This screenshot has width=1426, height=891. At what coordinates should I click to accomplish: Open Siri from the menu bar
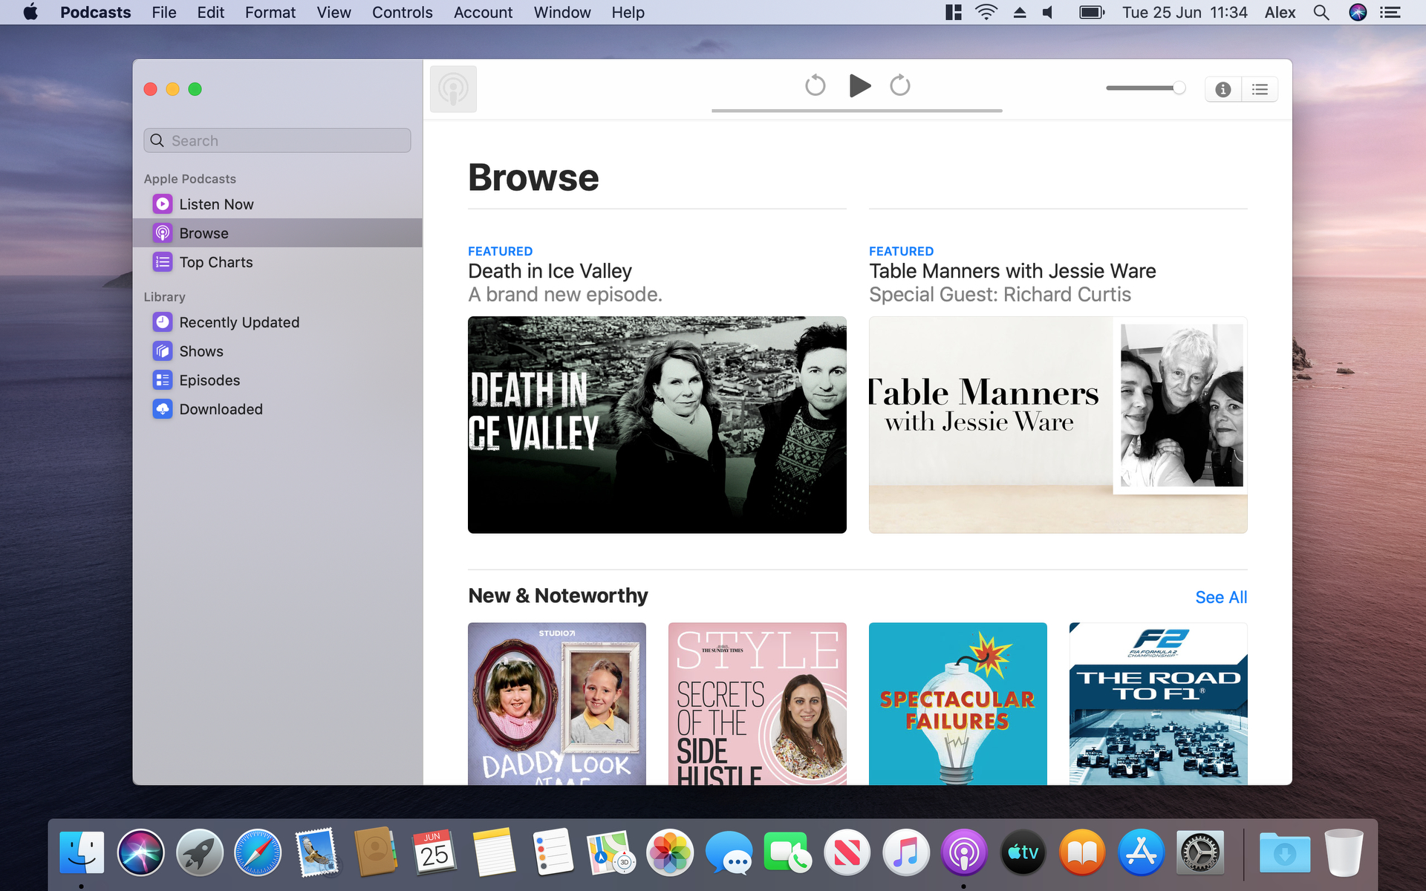click(1358, 13)
